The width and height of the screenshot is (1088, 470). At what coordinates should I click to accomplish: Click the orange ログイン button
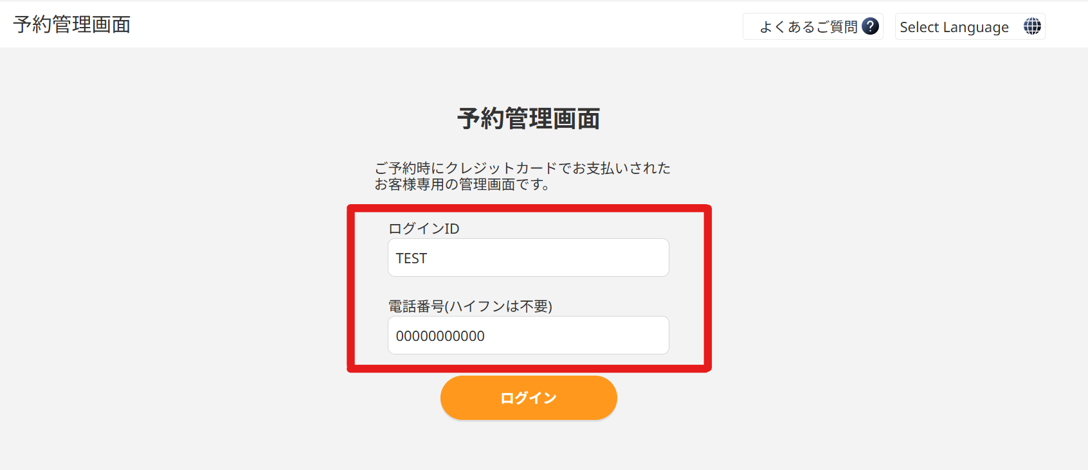point(529,398)
